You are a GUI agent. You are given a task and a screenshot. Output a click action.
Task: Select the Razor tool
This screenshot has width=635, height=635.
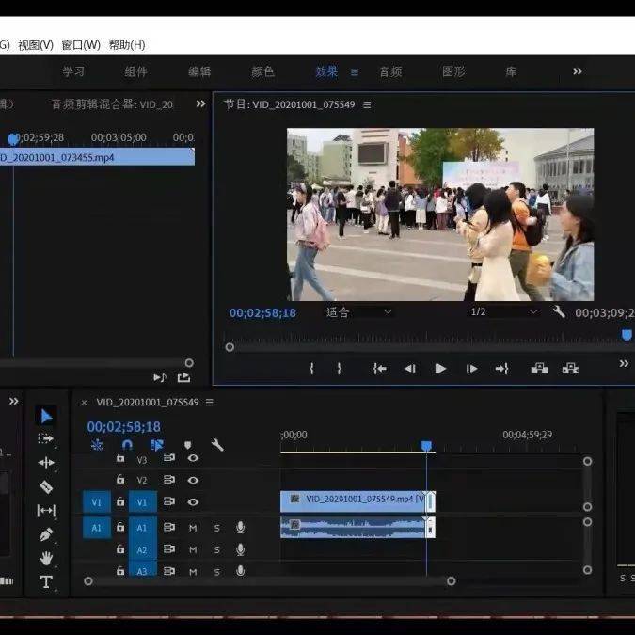[x=46, y=486]
